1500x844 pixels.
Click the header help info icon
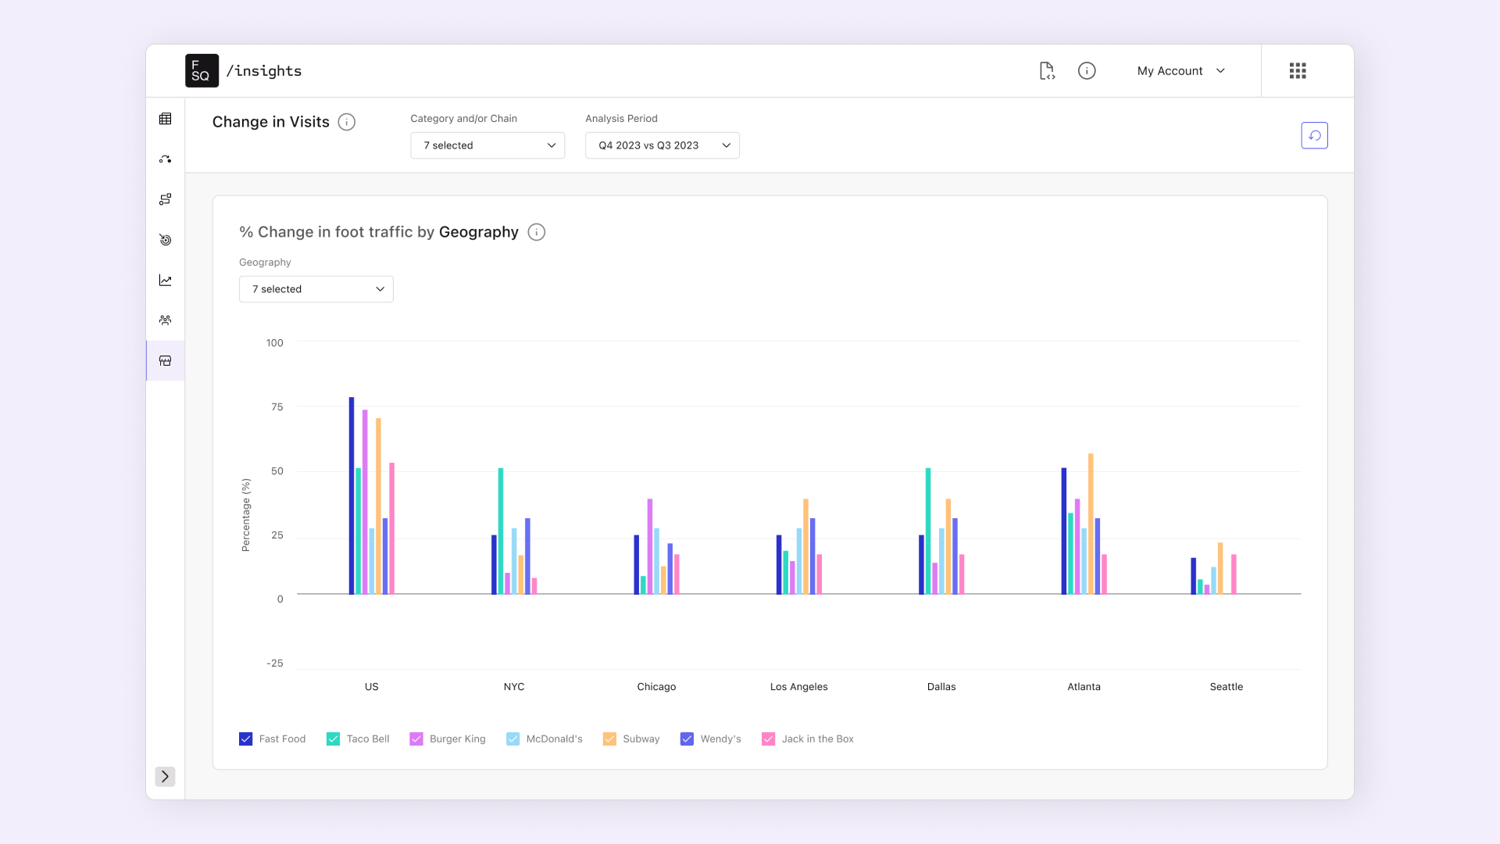point(1087,71)
